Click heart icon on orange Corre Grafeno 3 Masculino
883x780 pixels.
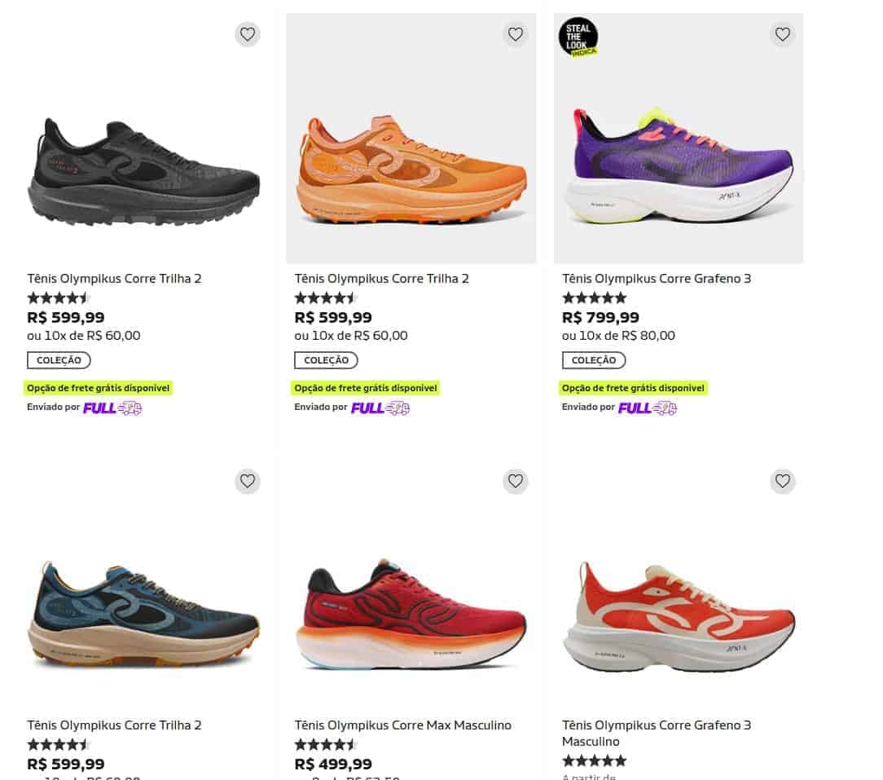coord(782,481)
